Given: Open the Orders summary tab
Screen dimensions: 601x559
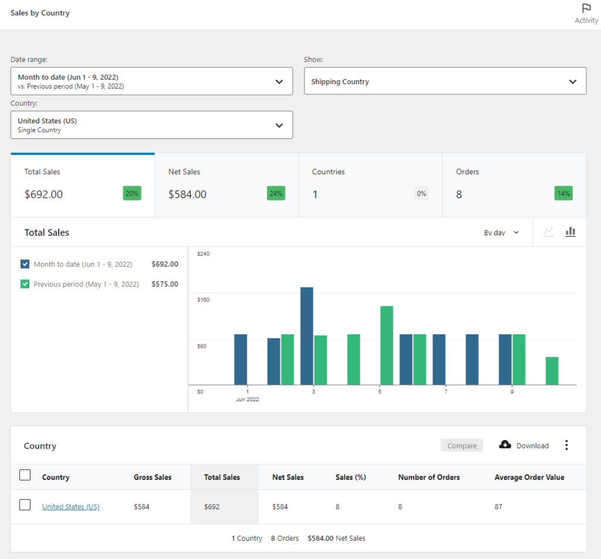Looking at the screenshot, I should pos(514,185).
